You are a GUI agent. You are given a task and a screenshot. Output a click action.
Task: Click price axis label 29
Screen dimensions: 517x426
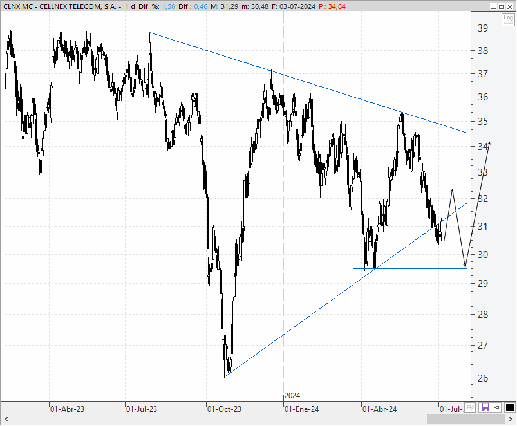(x=483, y=284)
